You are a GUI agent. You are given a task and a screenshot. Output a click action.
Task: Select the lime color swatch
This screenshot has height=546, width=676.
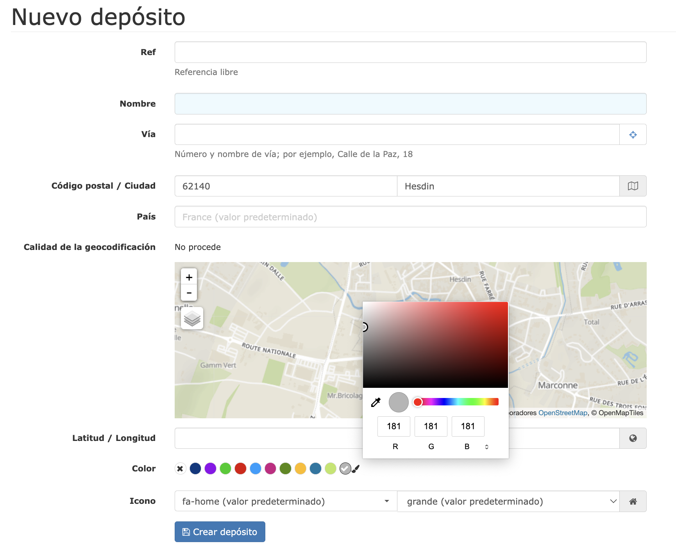coord(331,468)
